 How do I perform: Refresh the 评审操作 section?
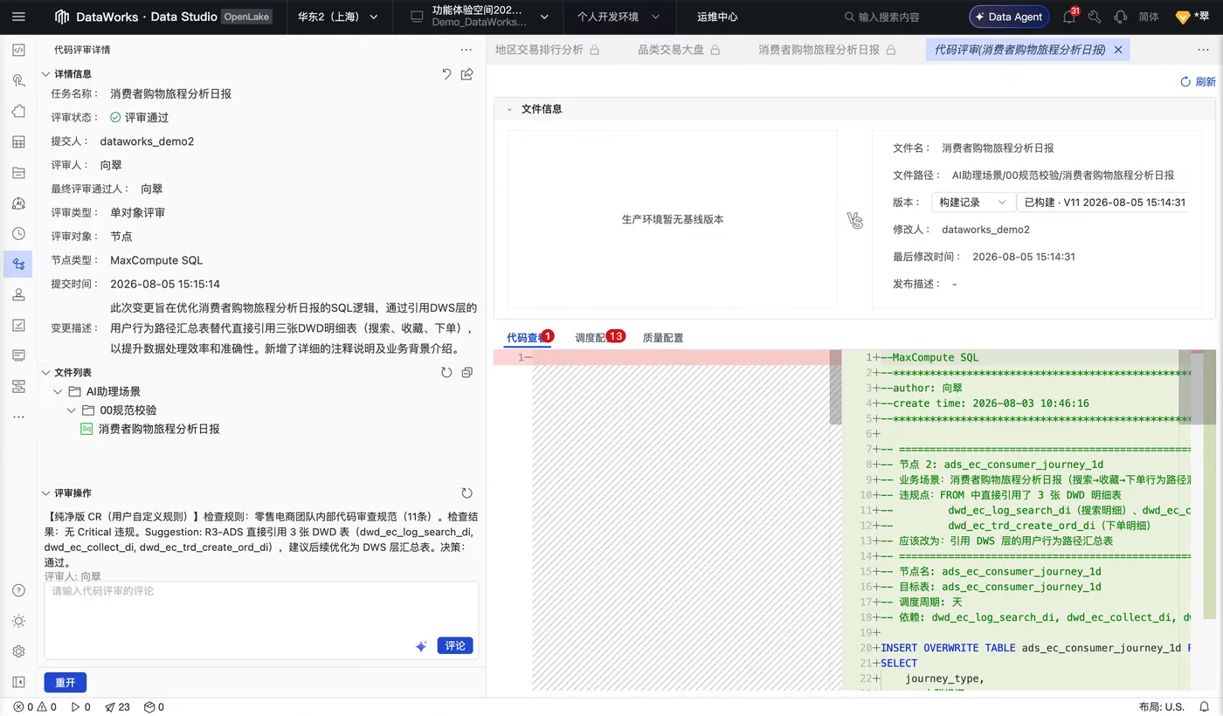pyautogui.click(x=467, y=493)
